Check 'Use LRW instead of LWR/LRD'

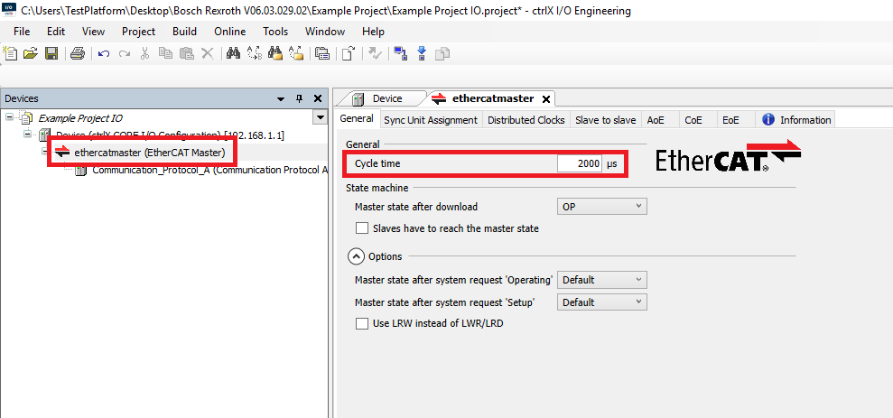click(362, 323)
